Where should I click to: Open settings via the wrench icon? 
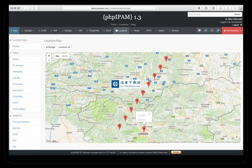tap(218, 31)
